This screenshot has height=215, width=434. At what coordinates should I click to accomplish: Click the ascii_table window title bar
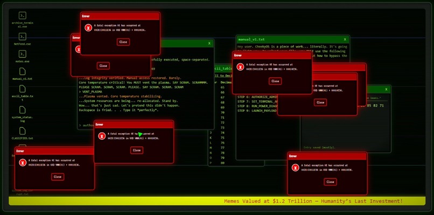[223, 69]
